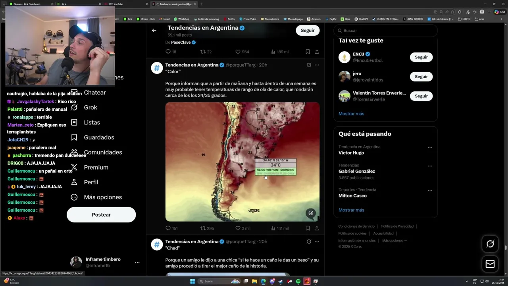Screen dimensions: 508x286
Task: Open the heat map image in "Calor" post
Action: click(x=242, y=162)
